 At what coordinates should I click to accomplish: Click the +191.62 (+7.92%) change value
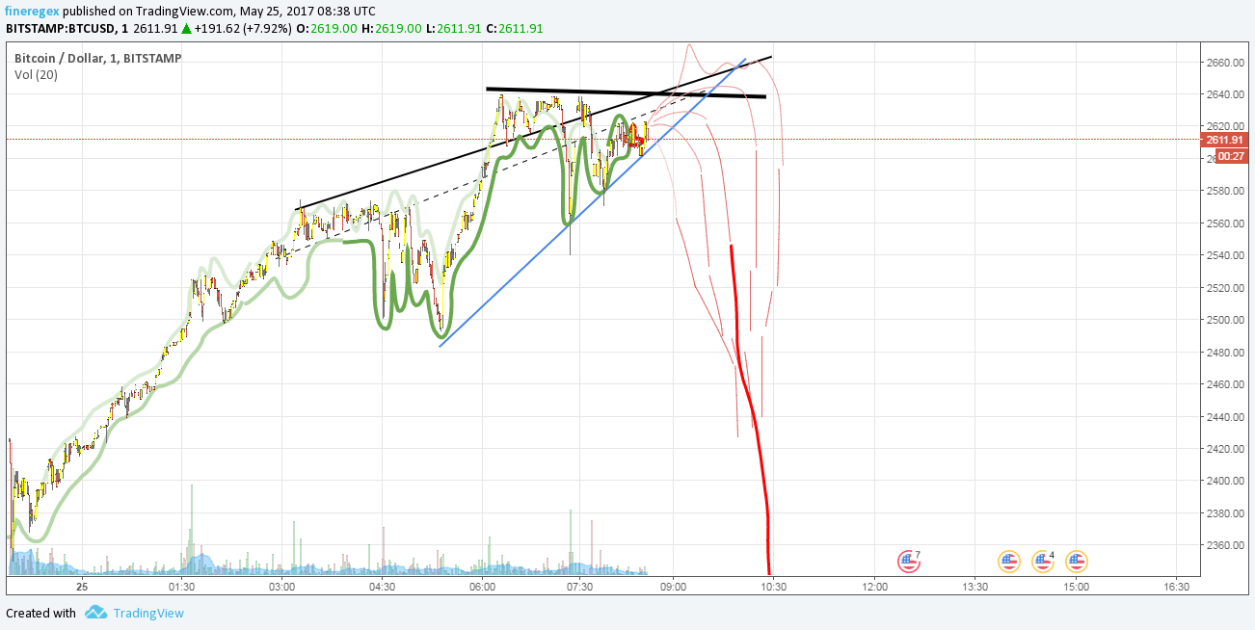[x=243, y=28]
